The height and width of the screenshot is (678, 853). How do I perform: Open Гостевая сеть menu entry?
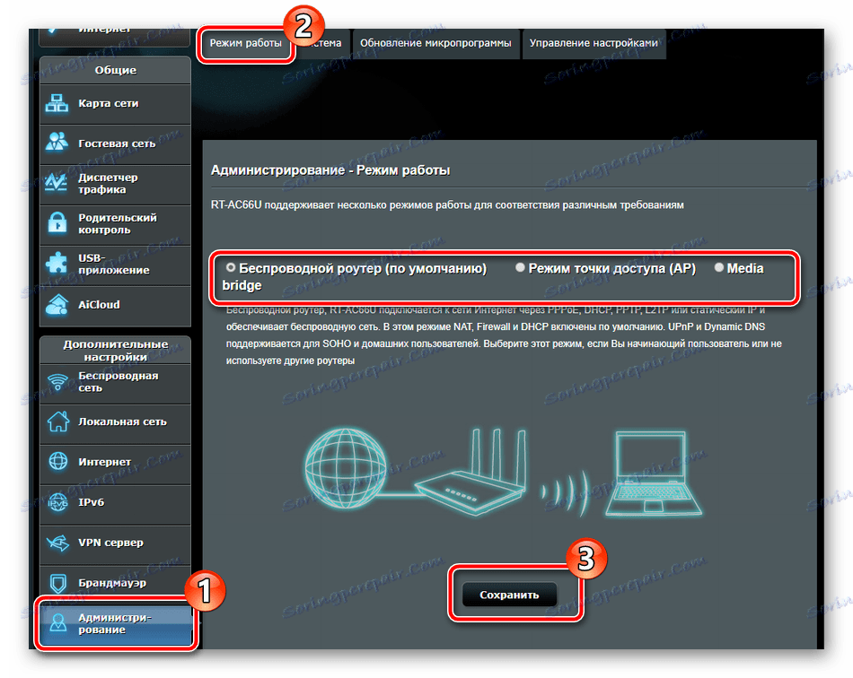tap(115, 144)
